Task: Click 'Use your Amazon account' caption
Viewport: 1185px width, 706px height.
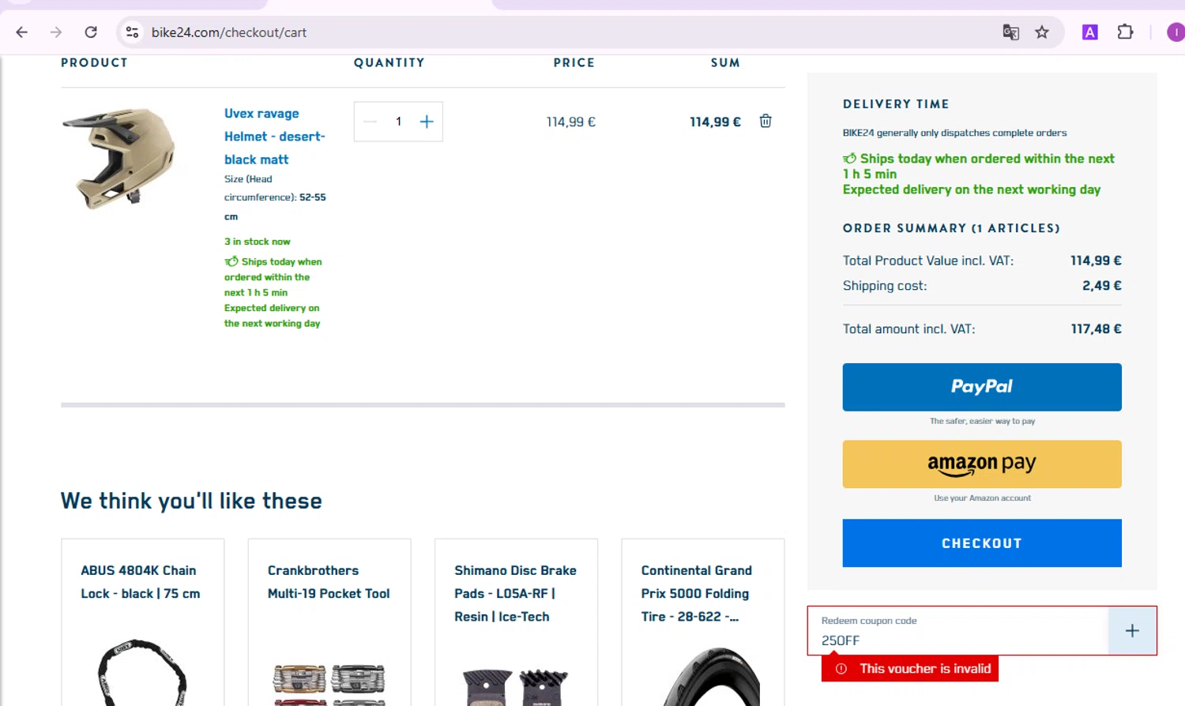Action: coord(982,498)
